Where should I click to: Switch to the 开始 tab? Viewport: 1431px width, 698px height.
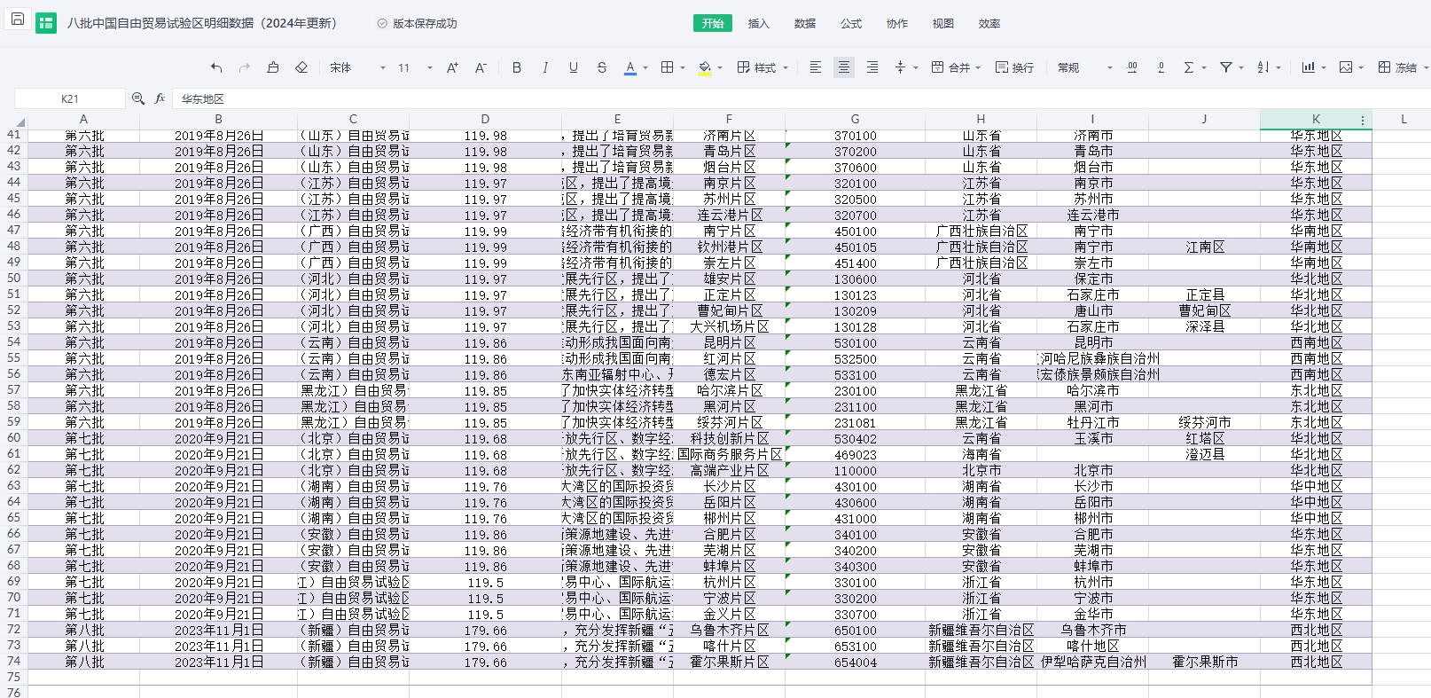click(713, 23)
